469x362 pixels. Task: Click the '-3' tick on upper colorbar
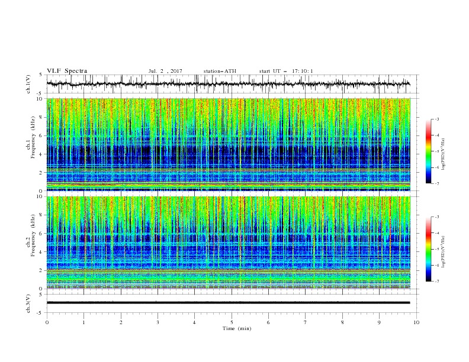pyautogui.click(x=436, y=119)
